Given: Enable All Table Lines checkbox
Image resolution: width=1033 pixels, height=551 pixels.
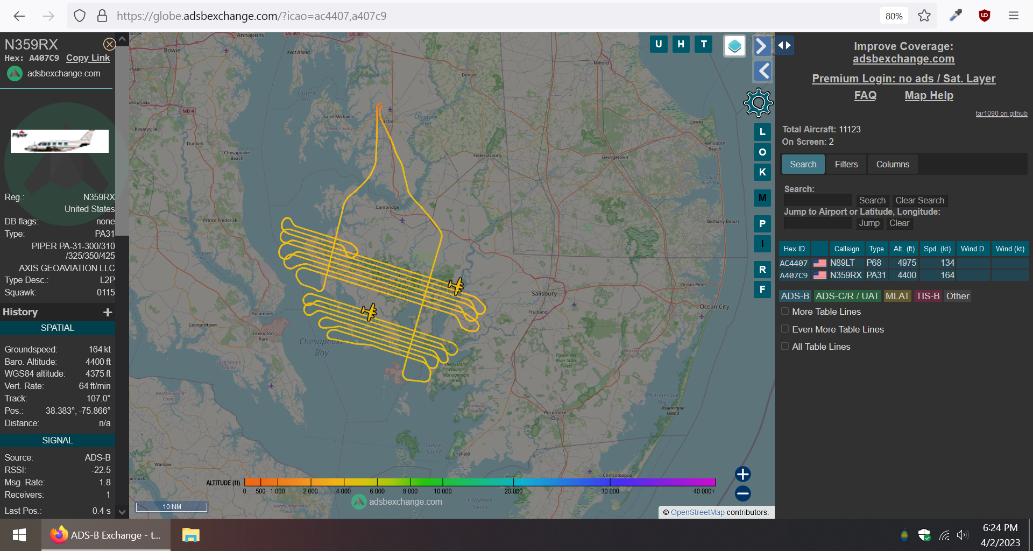Looking at the screenshot, I should pos(785,347).
